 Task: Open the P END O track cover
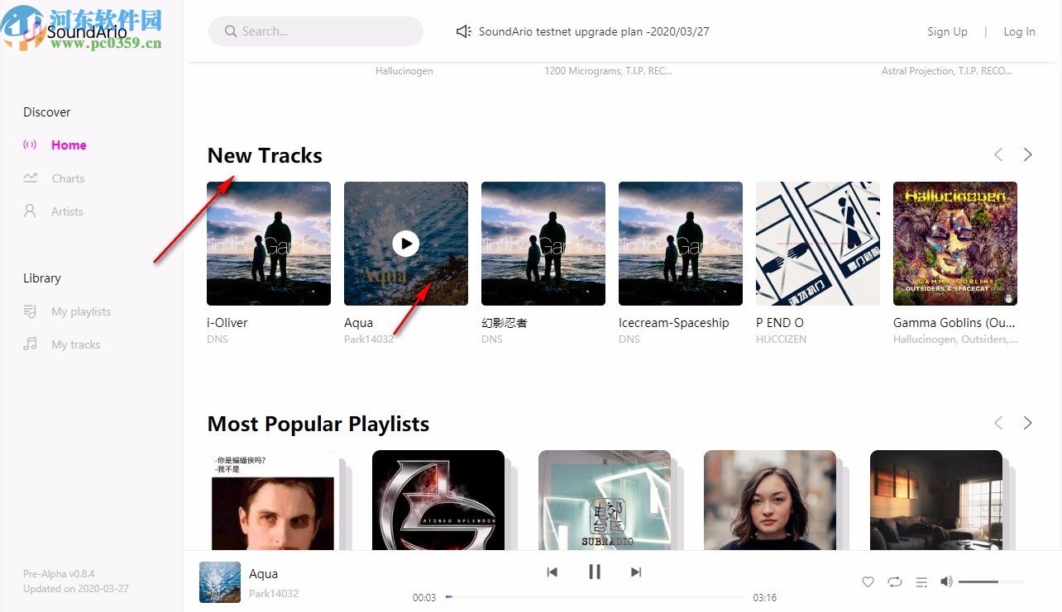(x=818, y=244)
